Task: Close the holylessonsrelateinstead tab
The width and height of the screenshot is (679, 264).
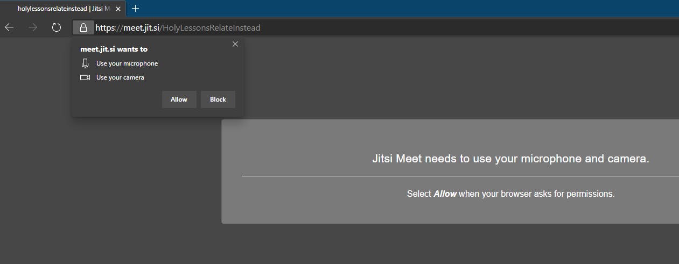Action: pyautogui.click(x=118, y=9)
